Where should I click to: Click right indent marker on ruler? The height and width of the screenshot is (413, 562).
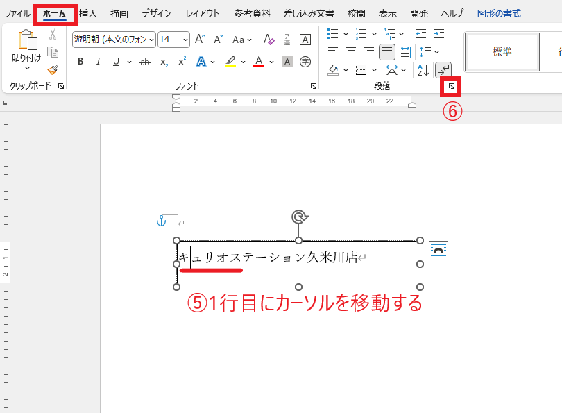[x=412, y=104]
